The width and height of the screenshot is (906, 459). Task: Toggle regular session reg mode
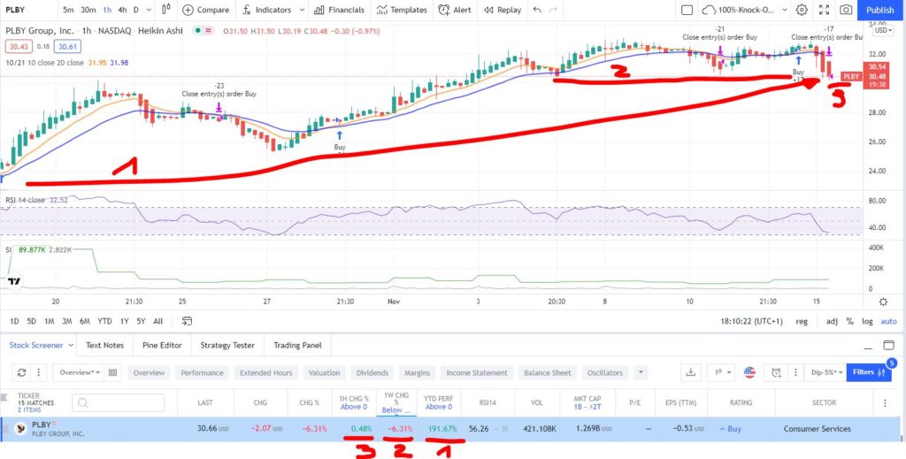tap(802, 321)
